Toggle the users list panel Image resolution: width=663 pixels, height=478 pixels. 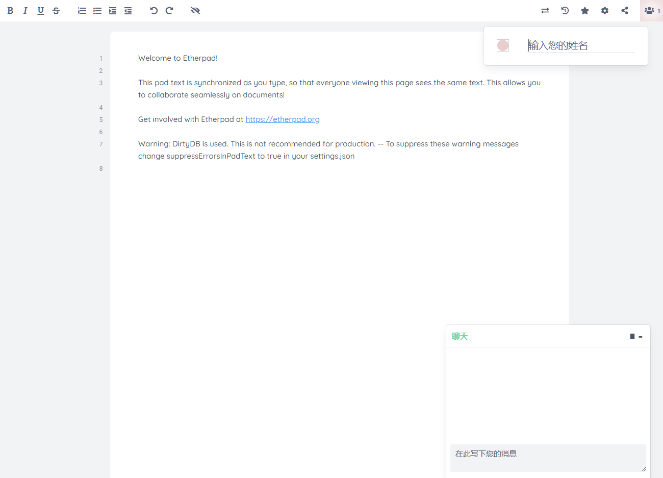(x=651, y=11)
